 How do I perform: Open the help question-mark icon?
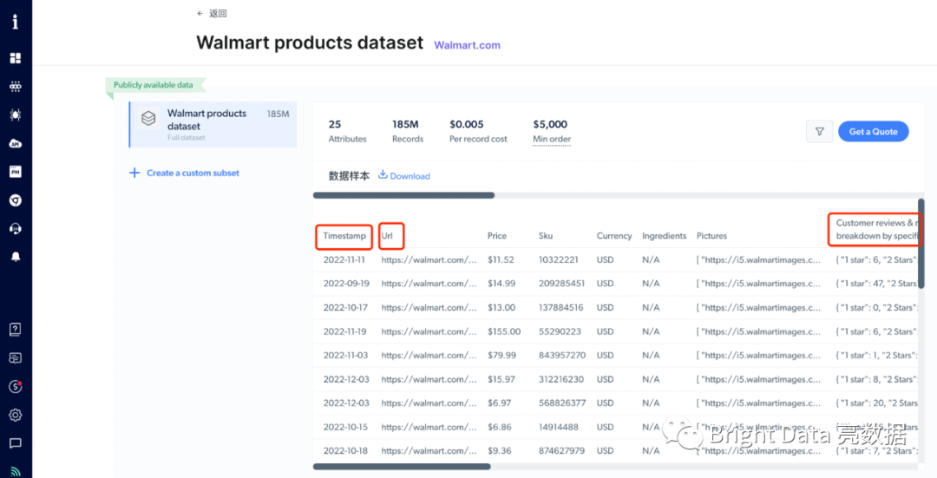16,330
